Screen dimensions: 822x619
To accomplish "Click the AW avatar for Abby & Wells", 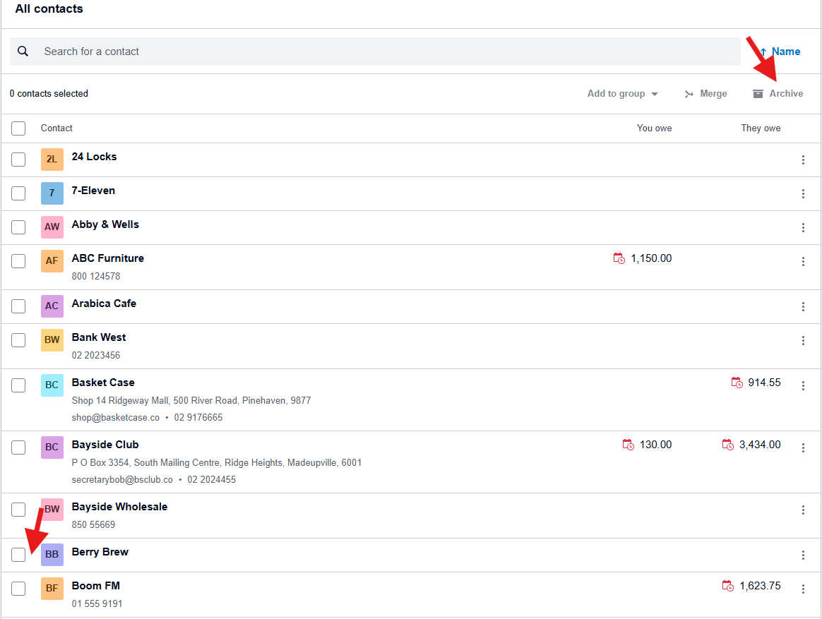I will pyautogui.click(x=52, y=227).
